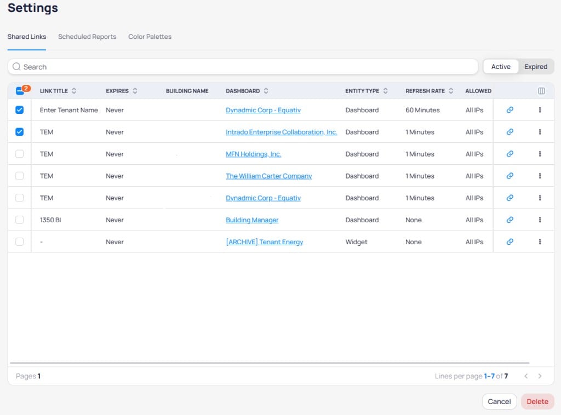
Task: Open more options for Enter Tenant Name row
Action: 540,109
